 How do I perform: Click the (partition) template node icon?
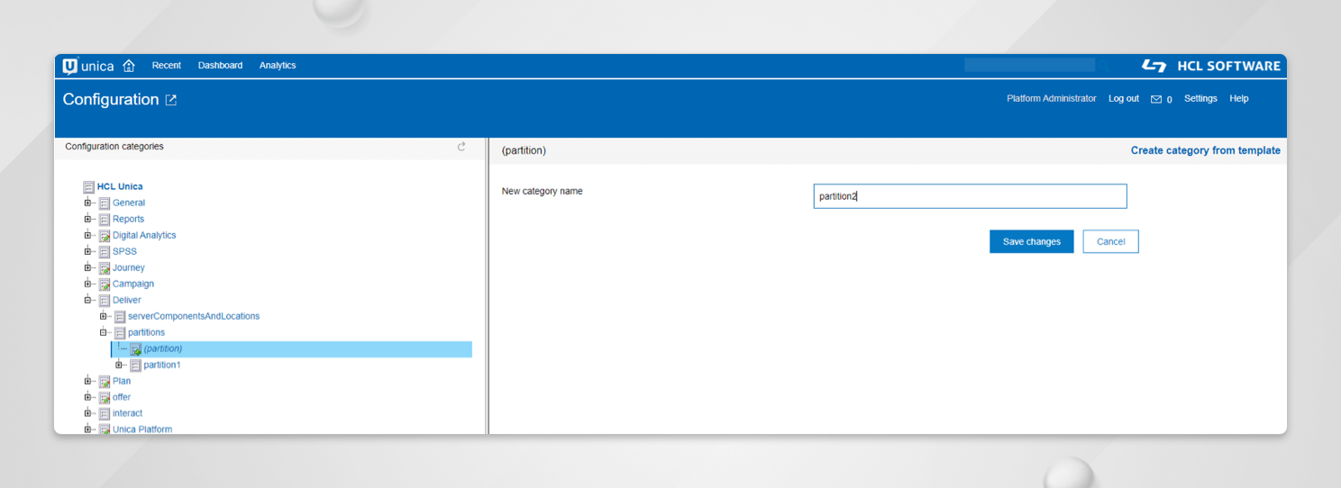[135, 349]
